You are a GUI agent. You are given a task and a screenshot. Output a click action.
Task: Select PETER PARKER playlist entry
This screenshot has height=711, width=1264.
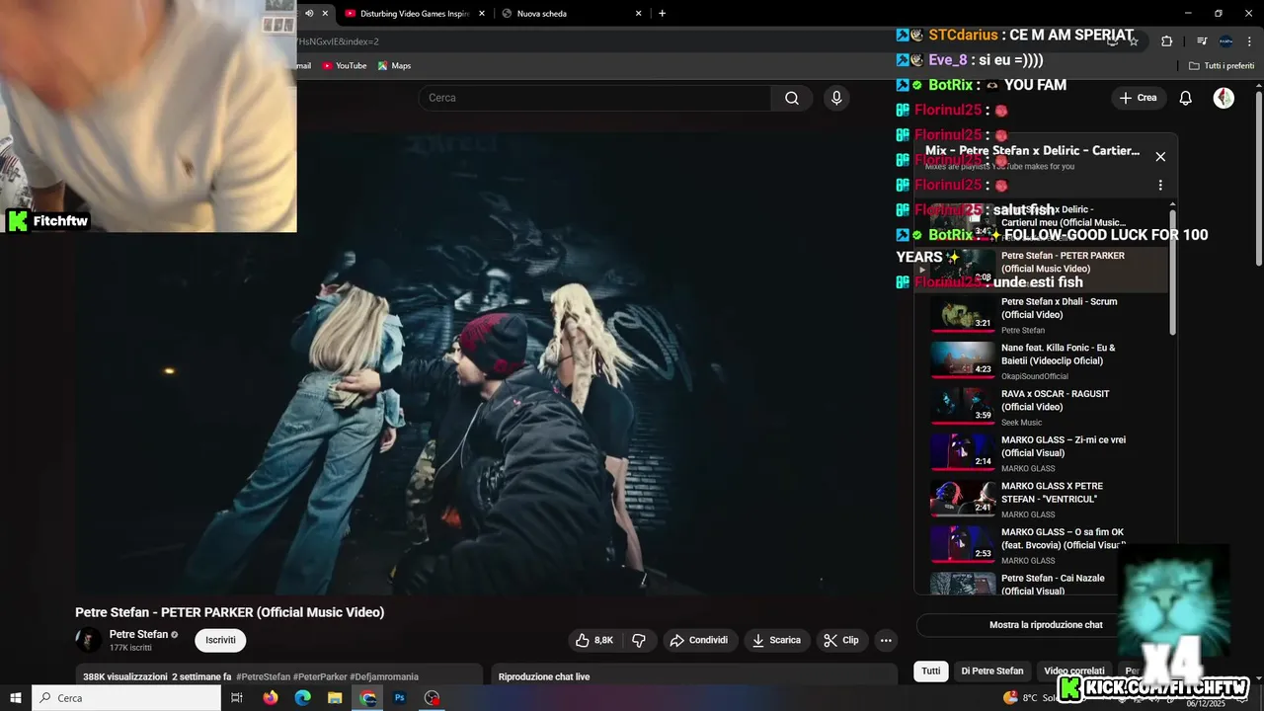pos(1042,269)
